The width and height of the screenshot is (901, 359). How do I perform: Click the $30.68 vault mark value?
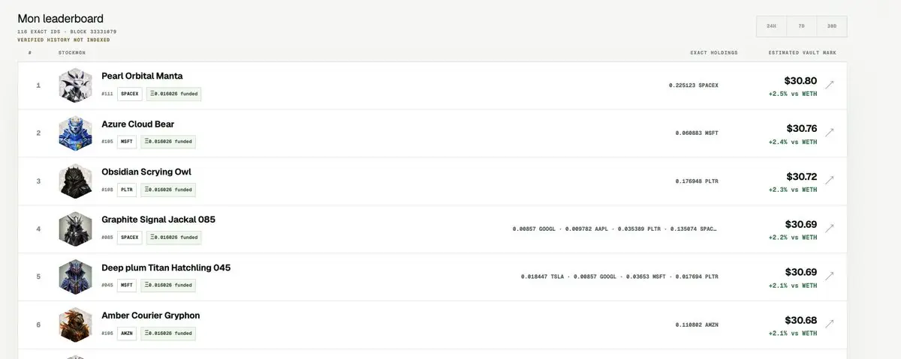801,320
